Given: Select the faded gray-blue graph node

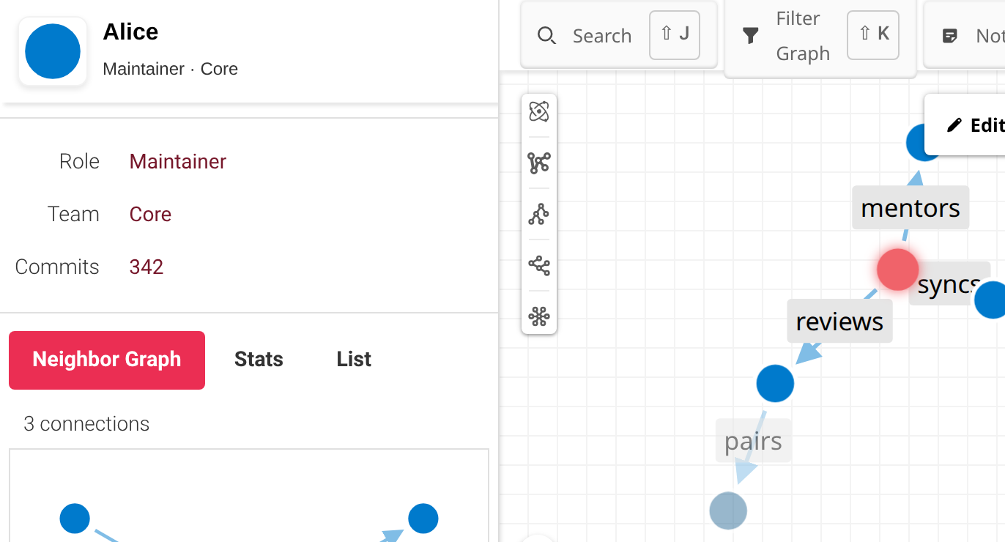Looking at the screenshot, I should (x=728, y=511).
